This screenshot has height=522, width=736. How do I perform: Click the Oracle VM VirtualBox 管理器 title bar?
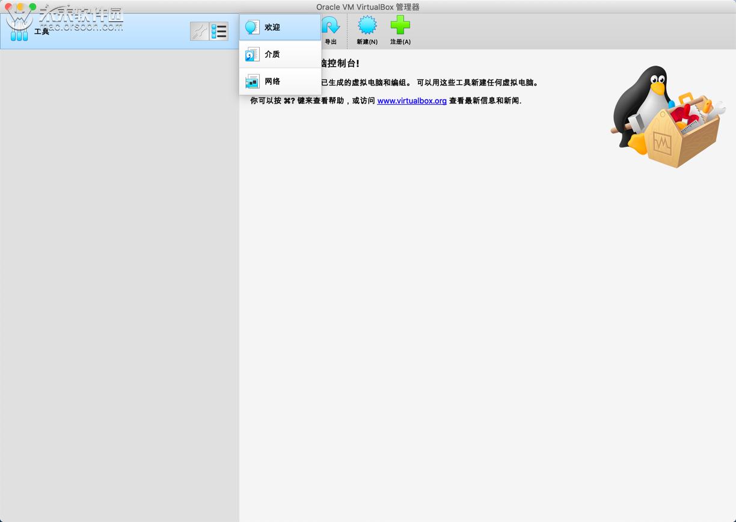pyautogui.click(x=368, y=7)
